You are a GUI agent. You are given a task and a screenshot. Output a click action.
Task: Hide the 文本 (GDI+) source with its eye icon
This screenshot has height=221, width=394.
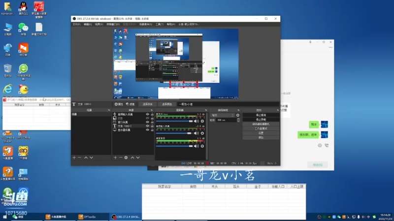pos(147,126)
